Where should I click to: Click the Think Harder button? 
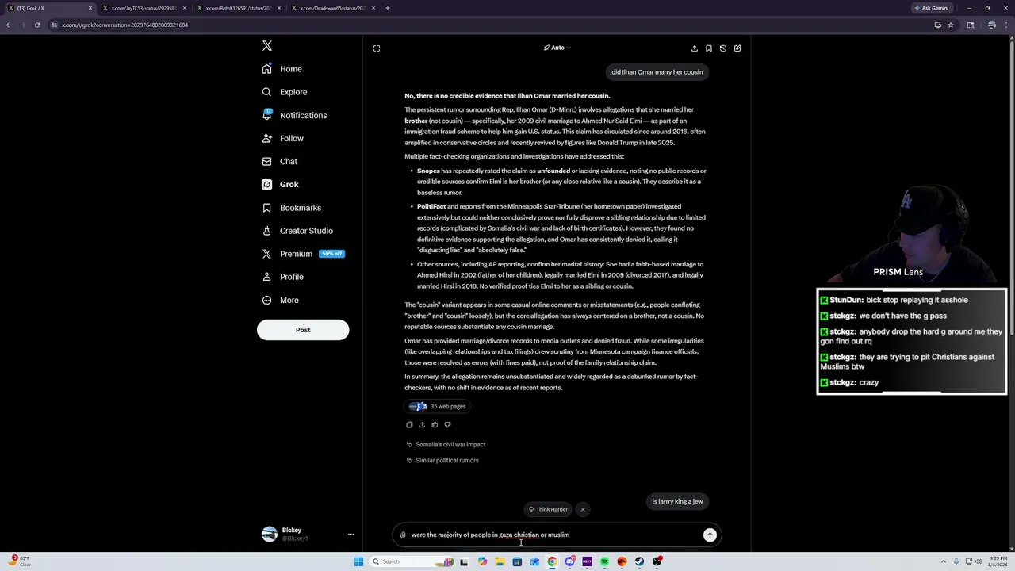point(548,509)
